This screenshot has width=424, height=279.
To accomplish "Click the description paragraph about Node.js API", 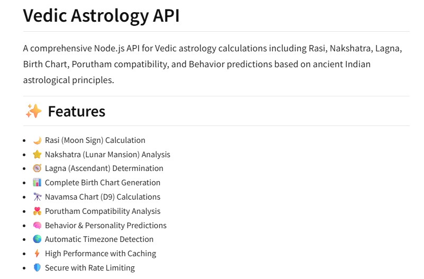I will point(212,64).
